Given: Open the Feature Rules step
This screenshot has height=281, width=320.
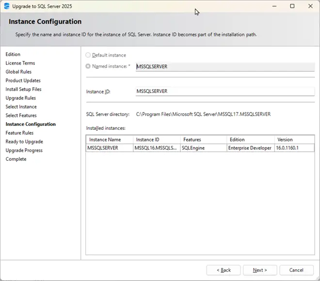Looking at the screenshot, I should [x=19, y=133].
